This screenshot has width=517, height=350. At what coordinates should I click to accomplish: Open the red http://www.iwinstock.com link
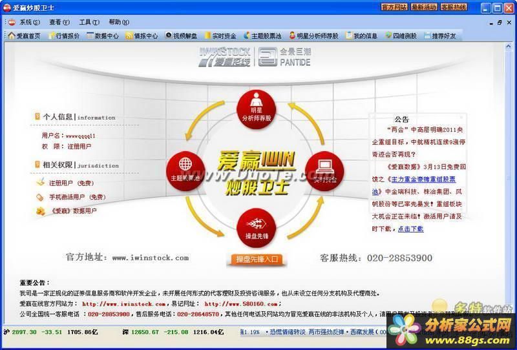coord(123,304)
